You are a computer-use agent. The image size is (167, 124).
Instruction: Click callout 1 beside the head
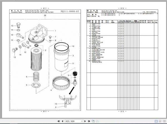click(55, 31)
